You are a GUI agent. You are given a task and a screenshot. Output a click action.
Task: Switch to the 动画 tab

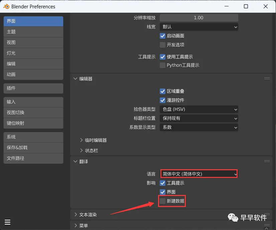pos(33,74)
